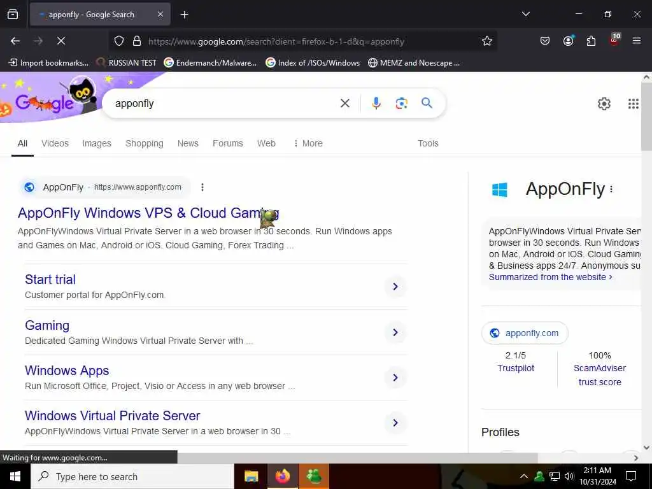Click the horizontal scrollbar right arrow
The image size is (652, 489).
tap(636, 458)
